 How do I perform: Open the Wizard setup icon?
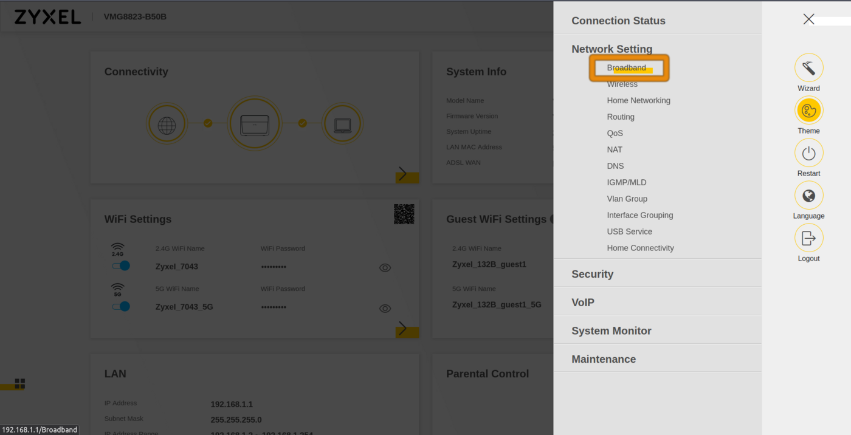[808, 68]
